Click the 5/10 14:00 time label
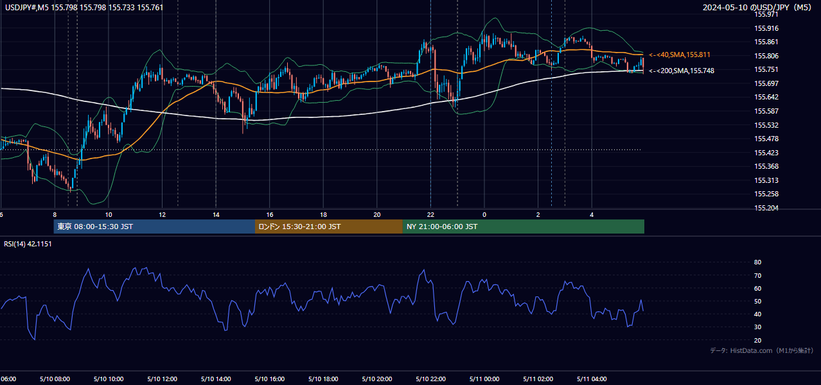821x385 pixels. pos(216,379)
